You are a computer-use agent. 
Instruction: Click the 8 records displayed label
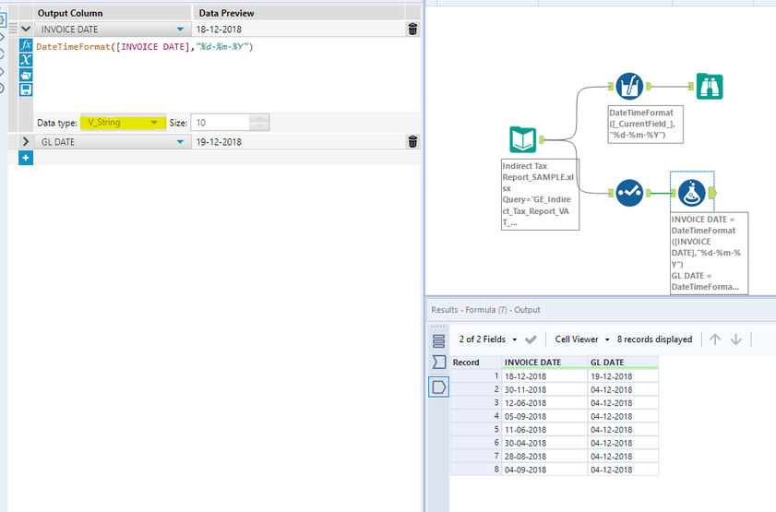coord(654,339)
